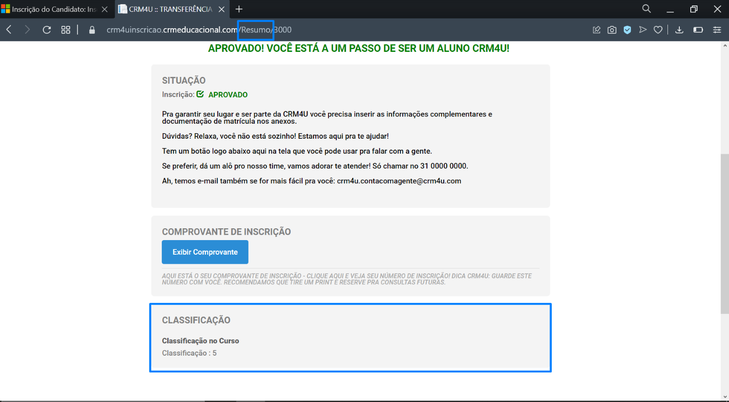
Task: Take a snapshot with camera icon
Action: pyautogui.click(x=612, y=30)
